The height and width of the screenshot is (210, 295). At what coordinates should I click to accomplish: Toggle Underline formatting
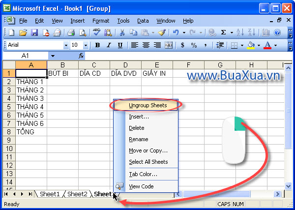point(120,45)
